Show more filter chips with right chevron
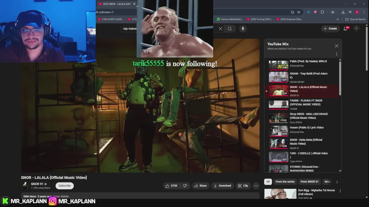This screenshot has width=369, height=207. coord(337,182)
